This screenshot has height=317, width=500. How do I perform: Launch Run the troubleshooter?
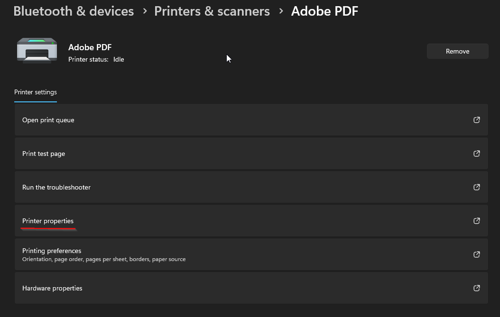point(251,187)
